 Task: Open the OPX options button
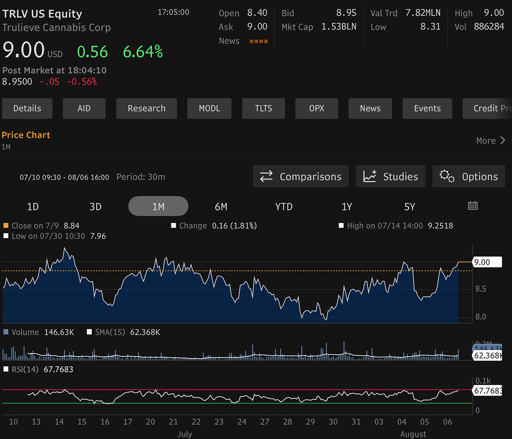[x=316, y=109]
